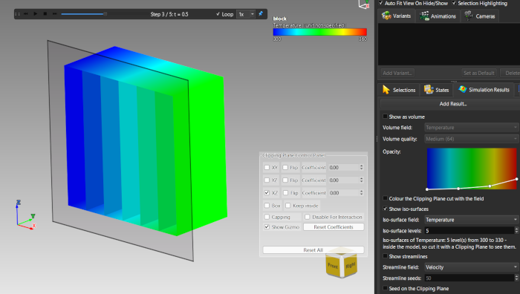Click the Iso-surface levels input field
520x294 pixels.
pyautogui.click(x=469, y=231)
